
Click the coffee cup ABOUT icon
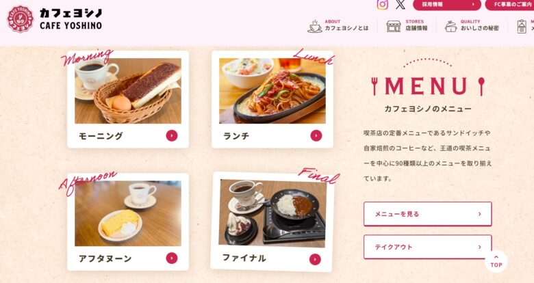point(315,26)
